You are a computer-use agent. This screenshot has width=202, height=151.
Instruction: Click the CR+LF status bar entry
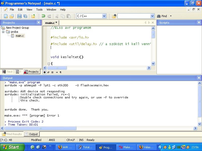(71, 140)
